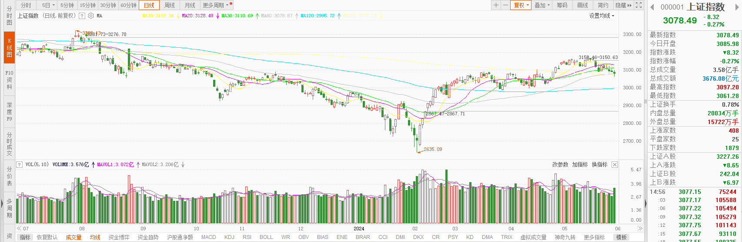Open 更多指标 more indicators
742x242 pixels.
point(594,237)
